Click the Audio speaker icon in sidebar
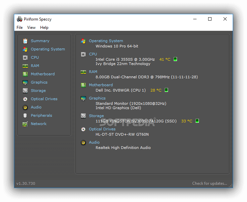The width and height of the screenshot is (247, 202). pos(25,107)
